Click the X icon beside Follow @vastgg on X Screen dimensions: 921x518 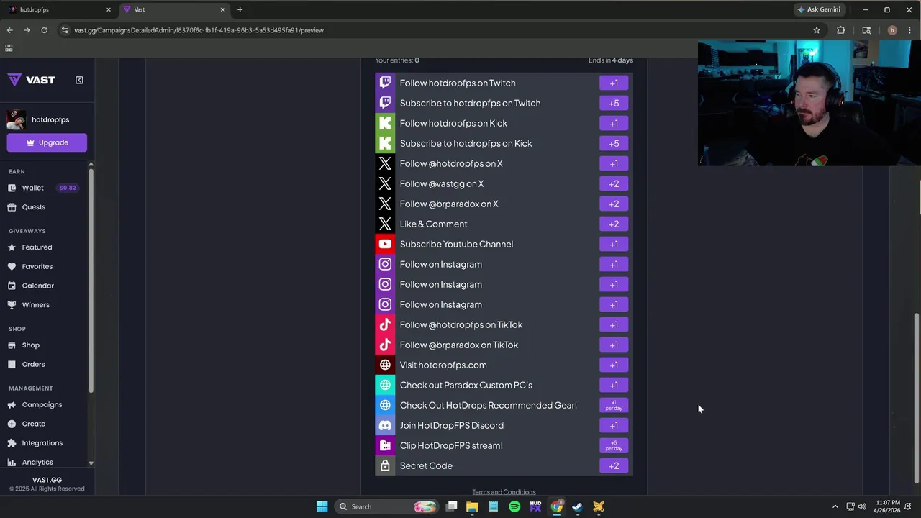click(385, 183)
